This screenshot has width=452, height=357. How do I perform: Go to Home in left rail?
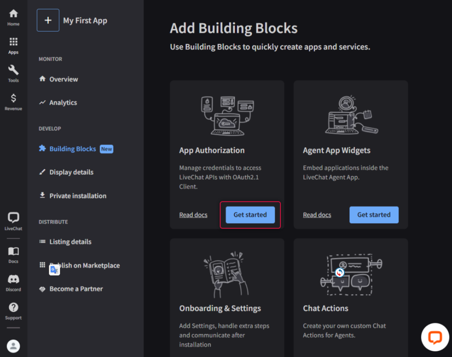[13, 17]
